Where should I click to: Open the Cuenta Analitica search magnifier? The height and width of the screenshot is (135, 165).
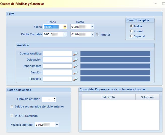[75, 53]
